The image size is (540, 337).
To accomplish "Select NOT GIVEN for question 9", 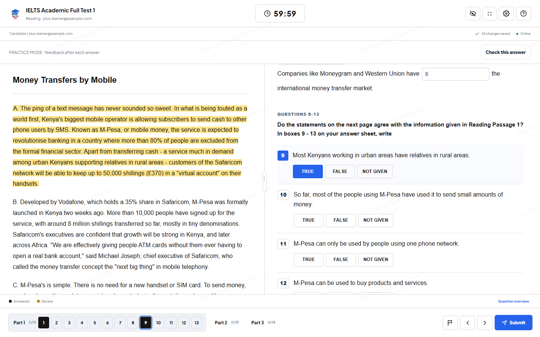I will [x=375, y=171].
